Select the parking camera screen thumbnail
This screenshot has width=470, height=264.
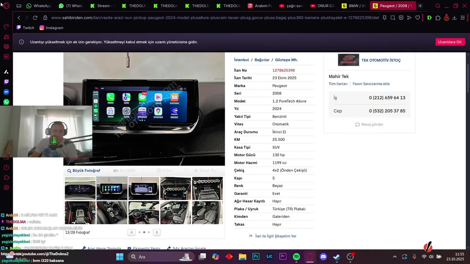[x=144, y=188]
